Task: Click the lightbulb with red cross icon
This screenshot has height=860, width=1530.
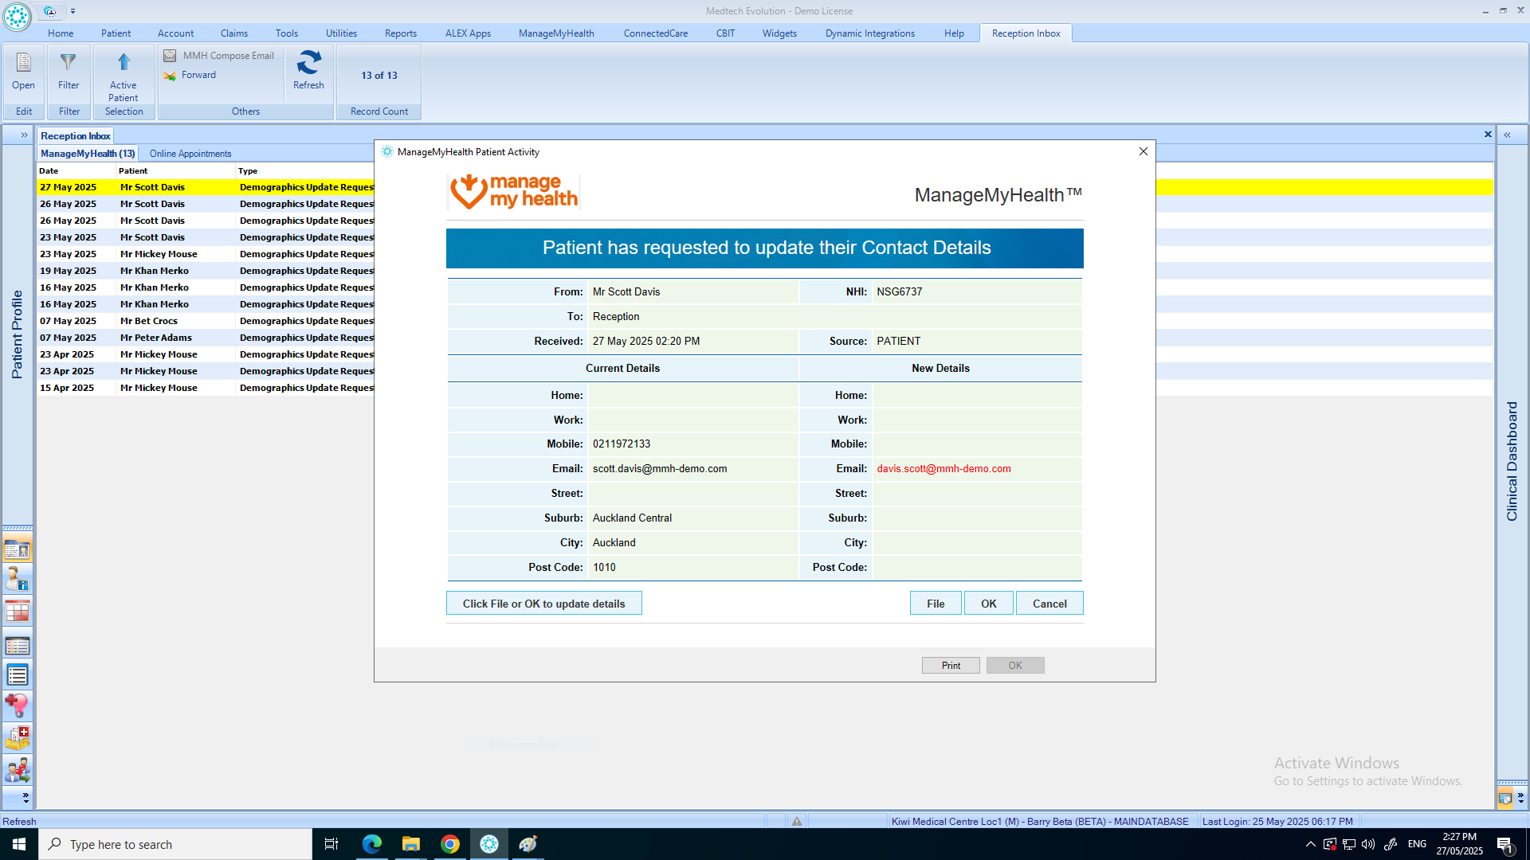Action: click(17, 706)
